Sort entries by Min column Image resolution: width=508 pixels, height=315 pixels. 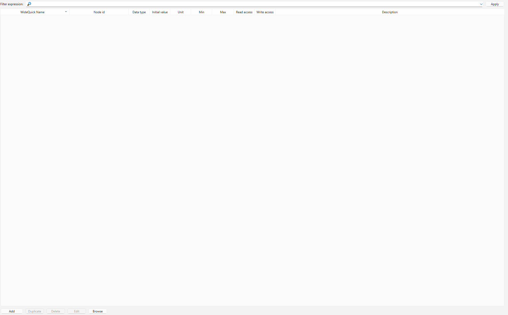click(x=201, y=12)
